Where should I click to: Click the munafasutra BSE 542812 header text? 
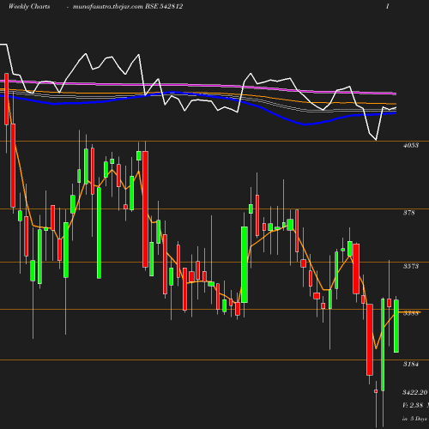pyautogui.click(x=128, y=6)
